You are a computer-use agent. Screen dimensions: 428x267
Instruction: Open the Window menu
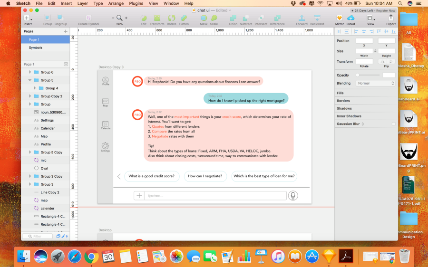(x=171, y=3)
